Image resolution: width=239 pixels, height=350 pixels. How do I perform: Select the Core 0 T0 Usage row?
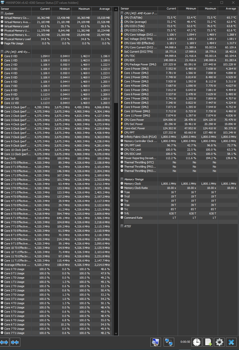pyautogui.click(x=55, y=269)
